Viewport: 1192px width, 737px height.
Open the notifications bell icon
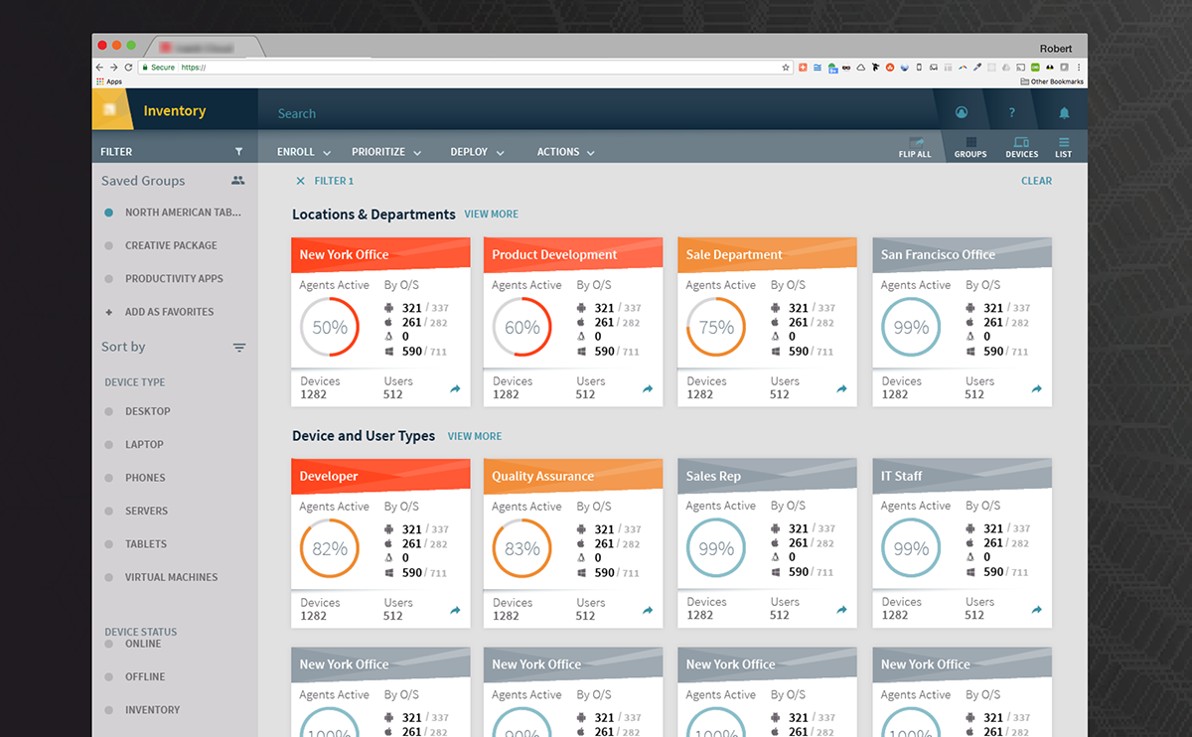point(1064,113)
